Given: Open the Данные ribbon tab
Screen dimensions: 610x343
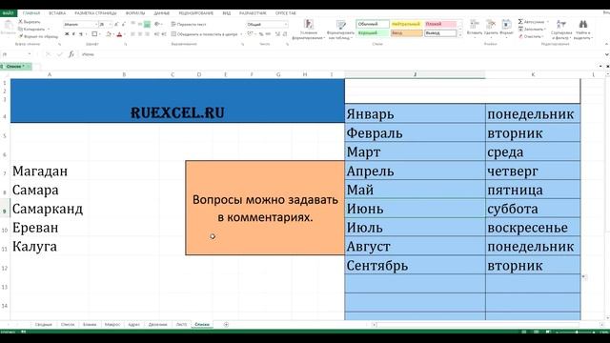Looking at the screenshot, I should tap(161, 12).
